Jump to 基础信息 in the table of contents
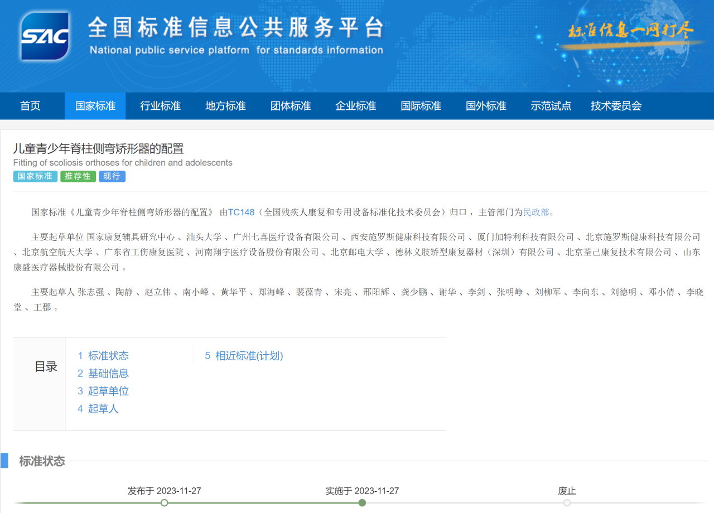Viewport: 714px width, 513px height. click(103, 374)
